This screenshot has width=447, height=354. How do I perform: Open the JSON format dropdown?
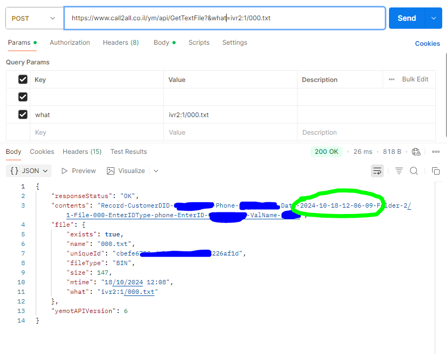click(29, 171)
